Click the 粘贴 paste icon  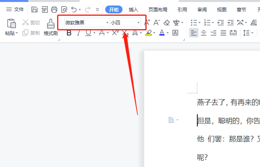(x=11, y=23)
